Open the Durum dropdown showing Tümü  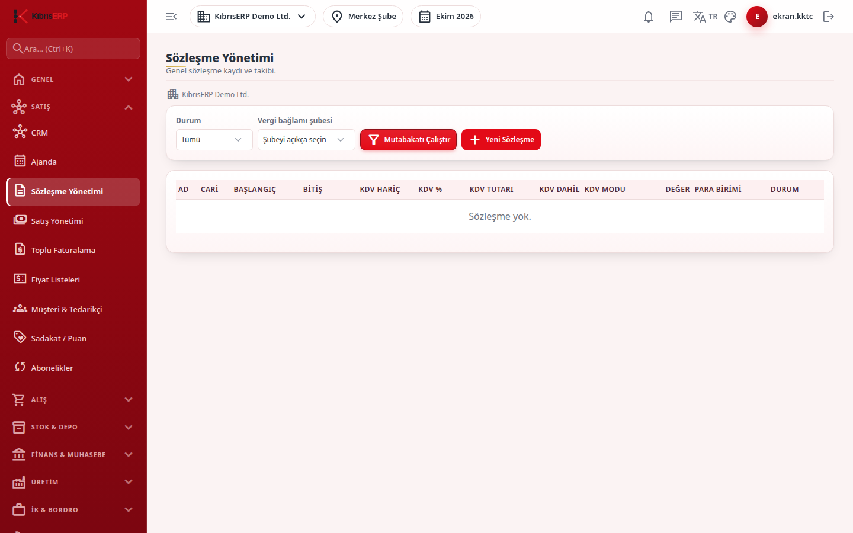[x=214, y=140]
